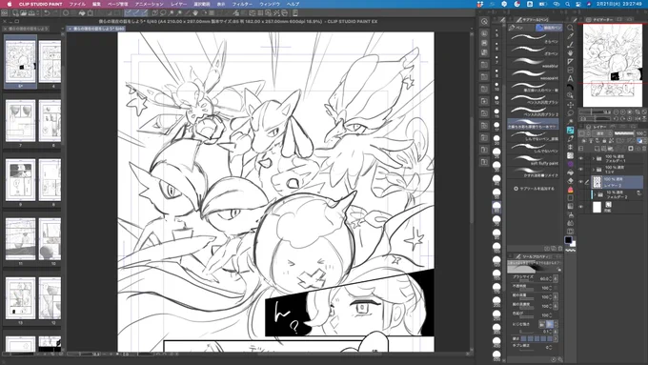Expand the 1コマ layer folder

coord(594,169)
